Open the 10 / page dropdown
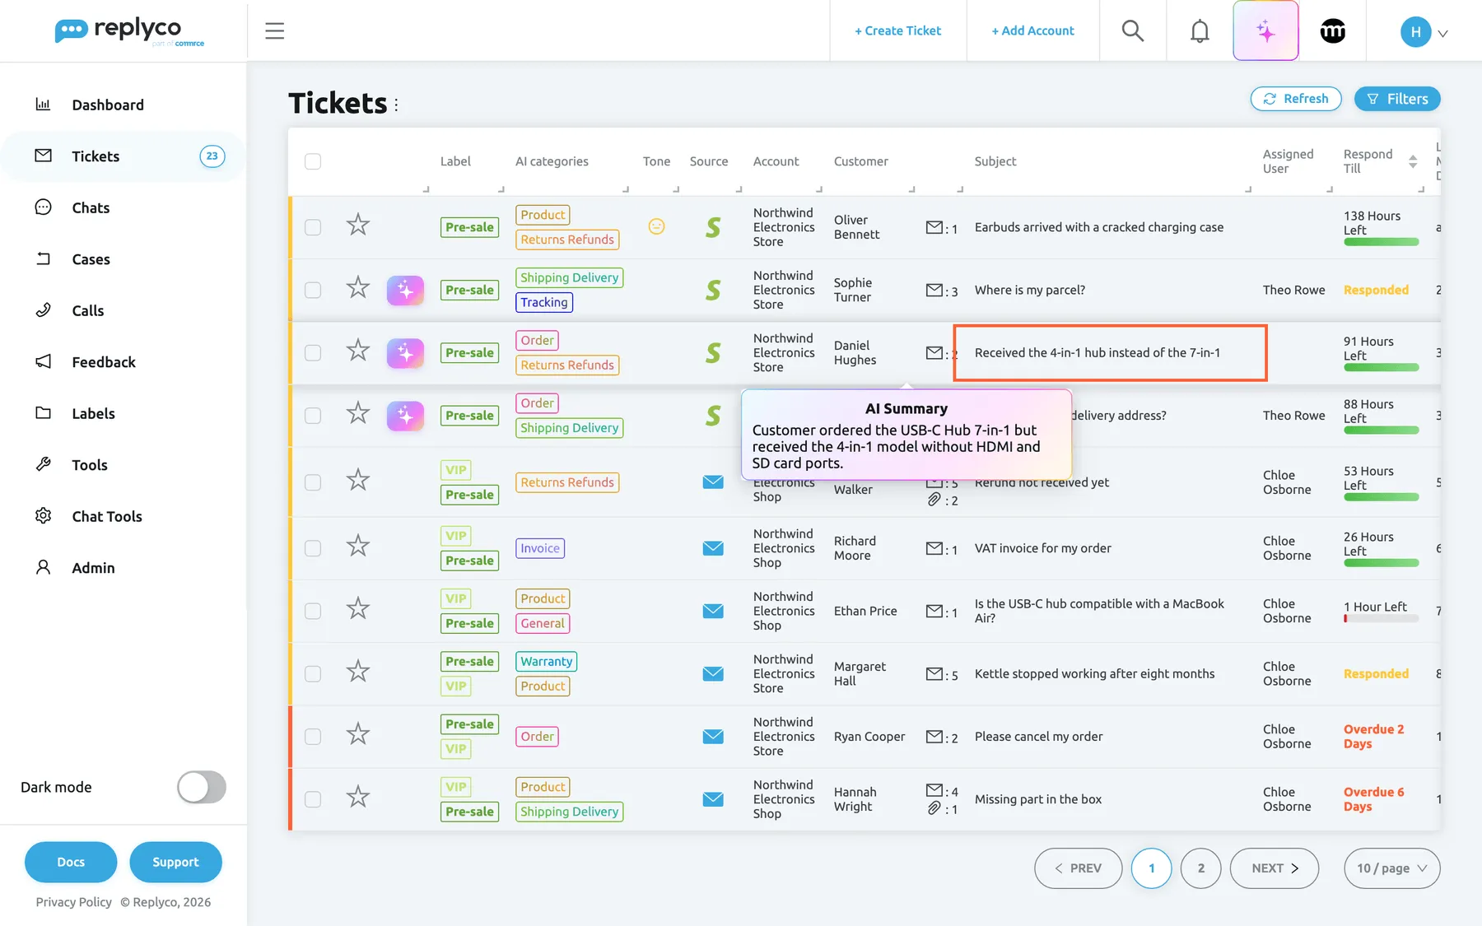 point(1391,868)
